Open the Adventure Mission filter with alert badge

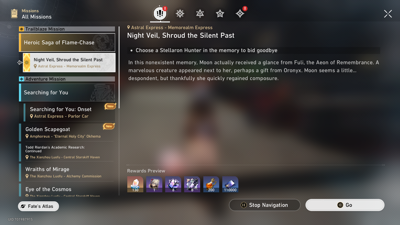click(x=240, y=13)
